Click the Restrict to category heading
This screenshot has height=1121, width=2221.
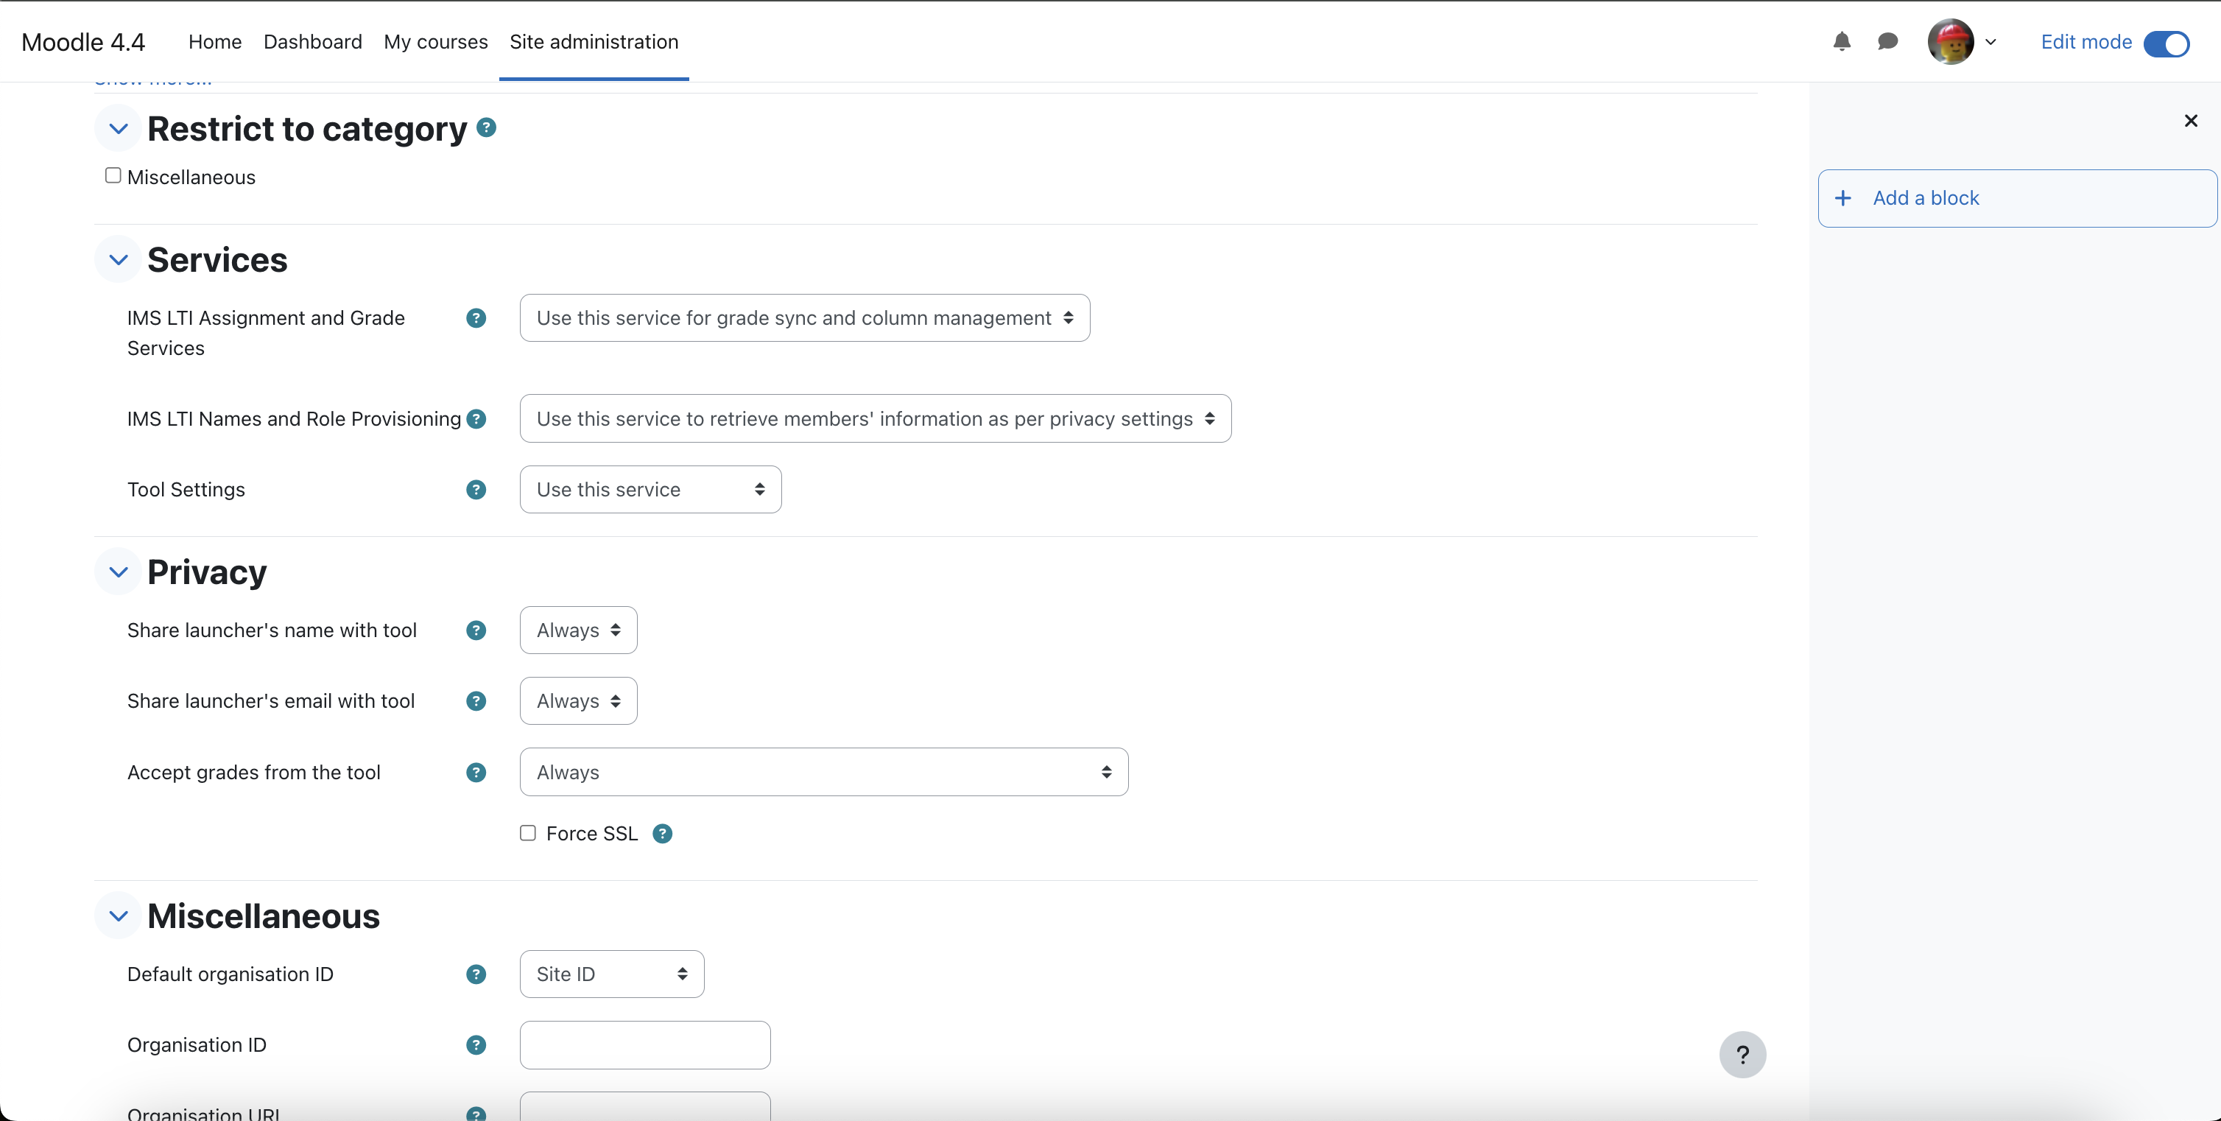307,128
